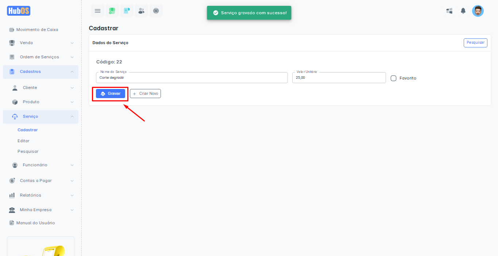Click the green store shortcut icon

112,11
